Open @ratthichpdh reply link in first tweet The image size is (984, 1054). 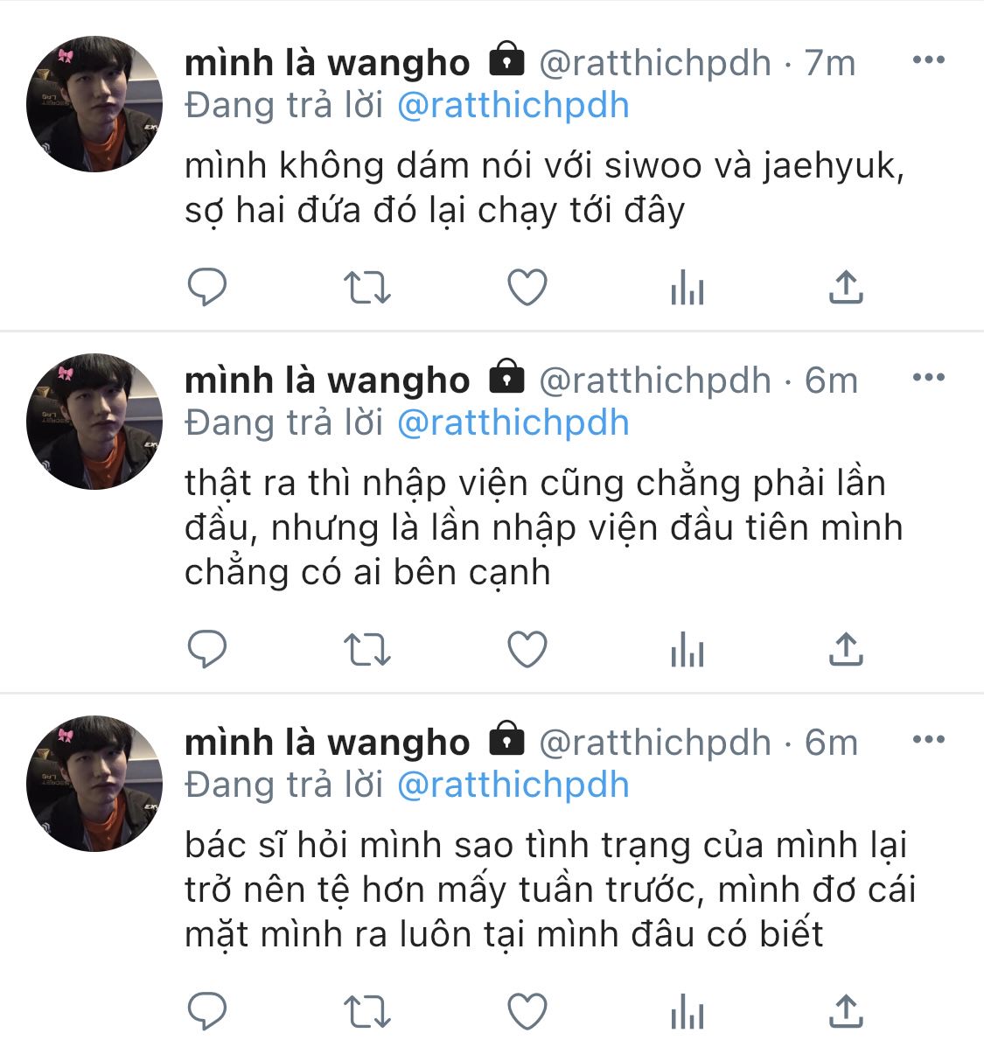[x=513, y=106]
